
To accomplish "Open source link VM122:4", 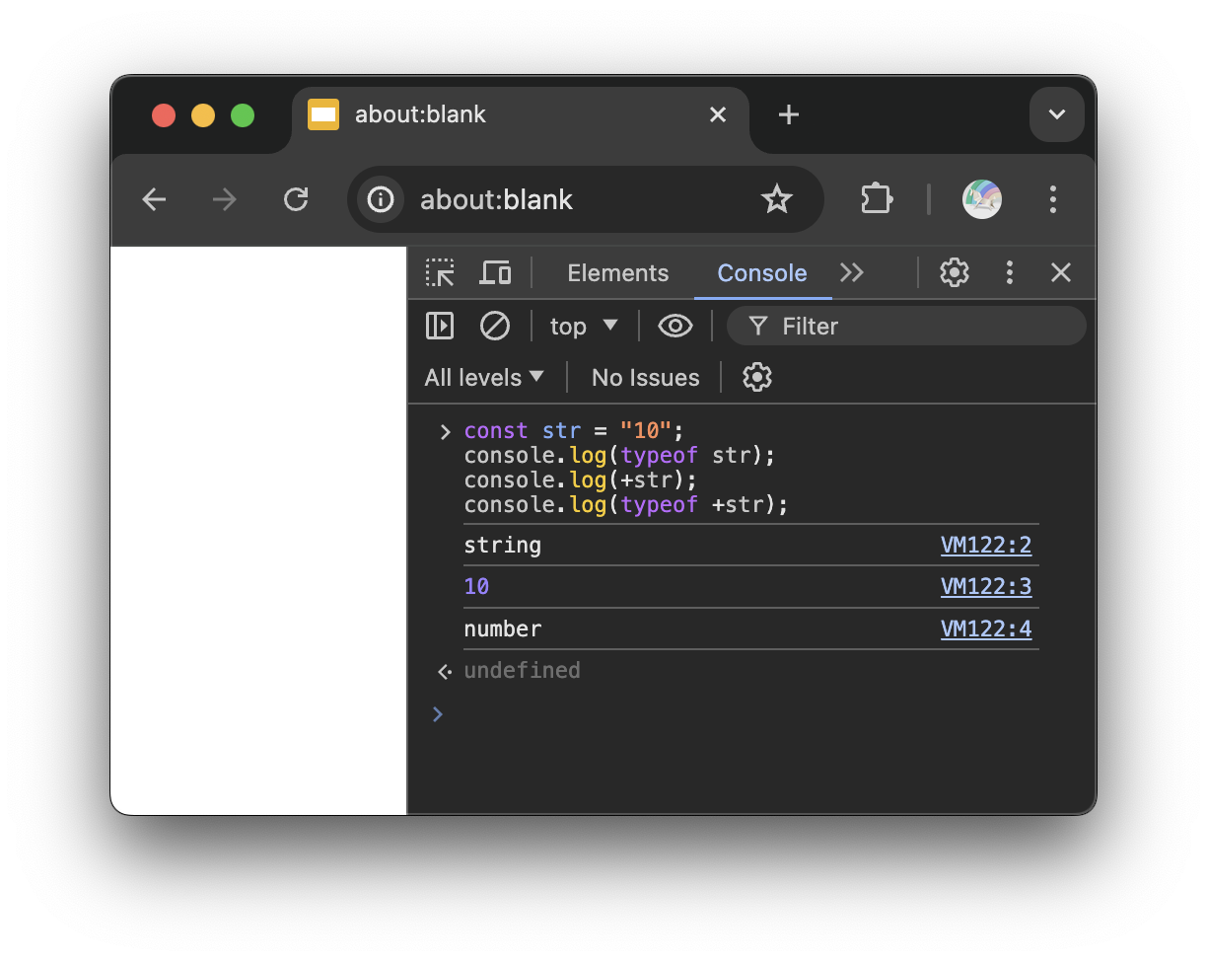I will 986,629.
